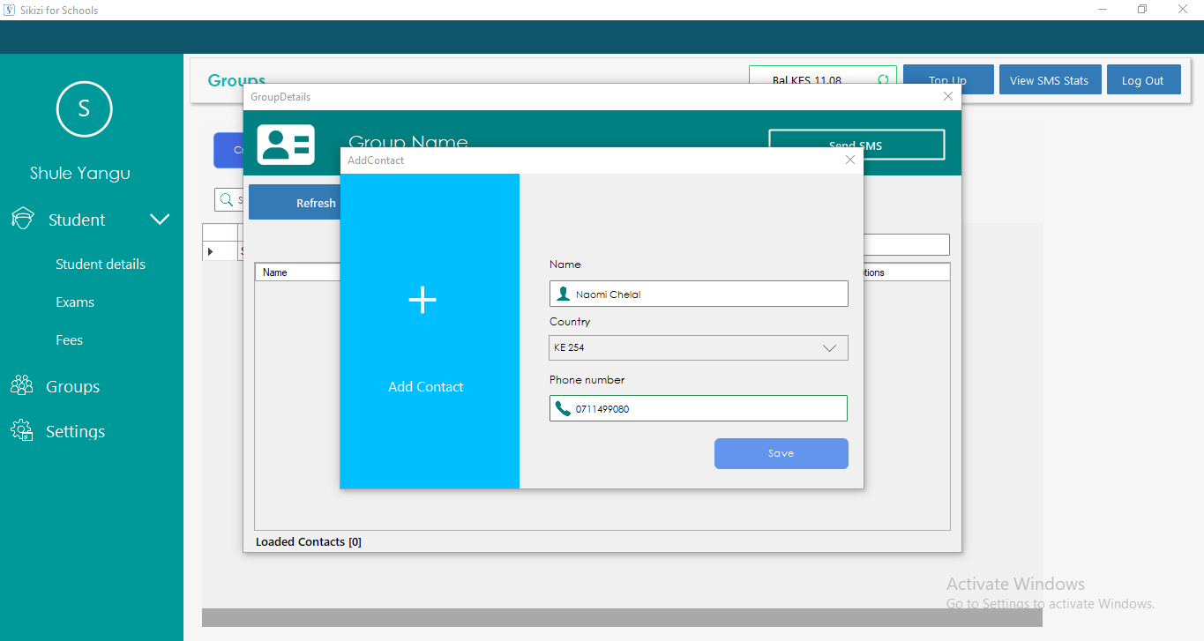
Task: Click the person icon in Name field
Action: pyautogui.click(x=563, y=294)
